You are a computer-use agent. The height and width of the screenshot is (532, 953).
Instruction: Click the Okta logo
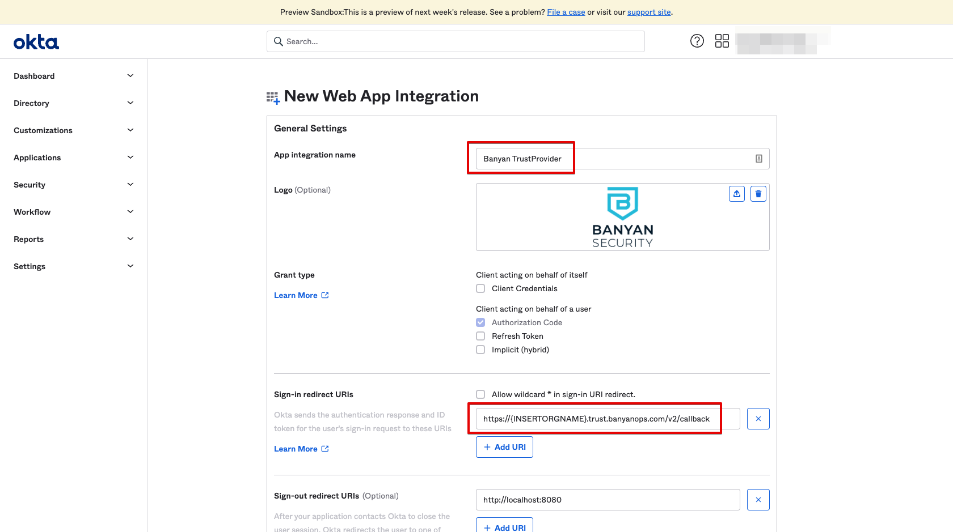point(36,42)
